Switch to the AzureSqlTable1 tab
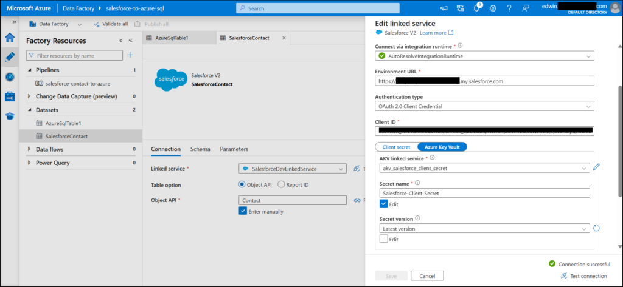 pyautogui.click(x=179, y=38)
